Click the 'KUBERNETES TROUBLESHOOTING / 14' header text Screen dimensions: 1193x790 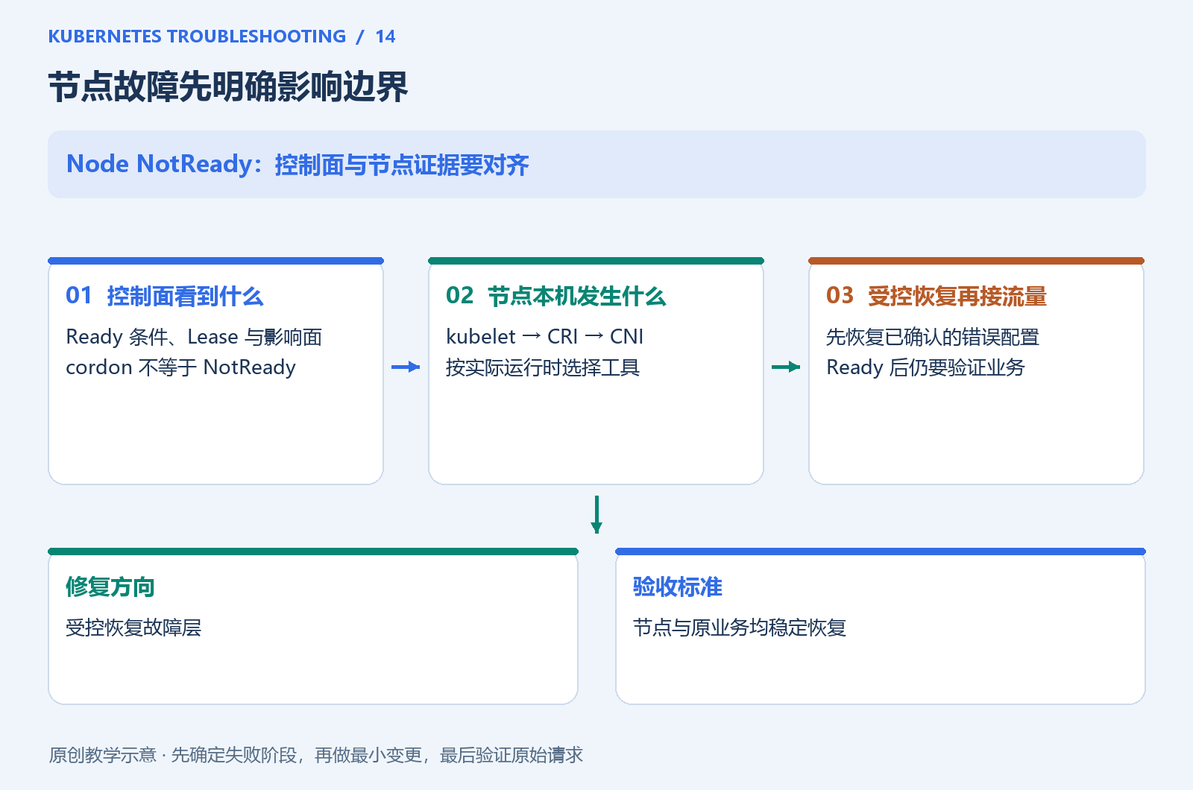[221, 37]
